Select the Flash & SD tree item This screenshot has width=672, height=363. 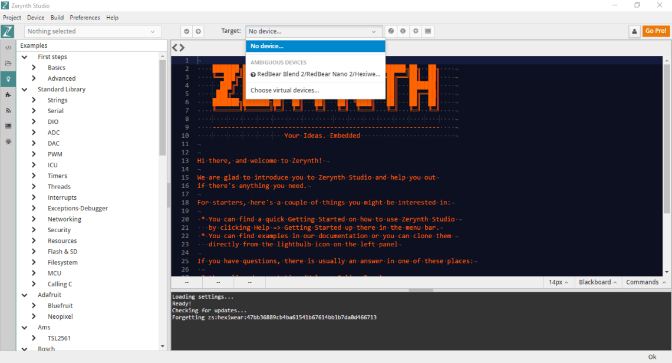point(62,252)
